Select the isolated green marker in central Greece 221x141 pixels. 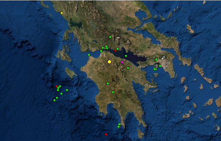point(110,37)
